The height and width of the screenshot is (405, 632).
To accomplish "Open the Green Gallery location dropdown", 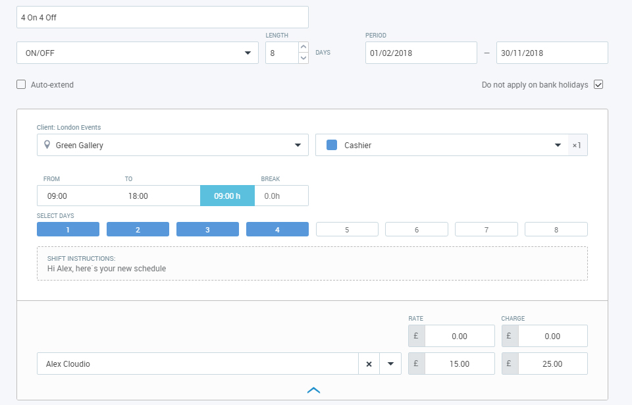I will [x=297, y=145].
